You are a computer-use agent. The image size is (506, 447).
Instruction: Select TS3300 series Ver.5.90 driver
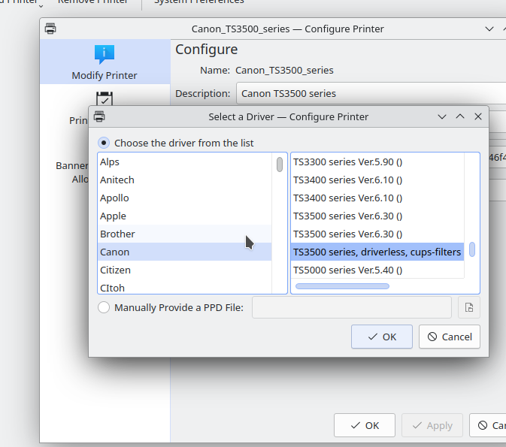click(x=347, y=162)
